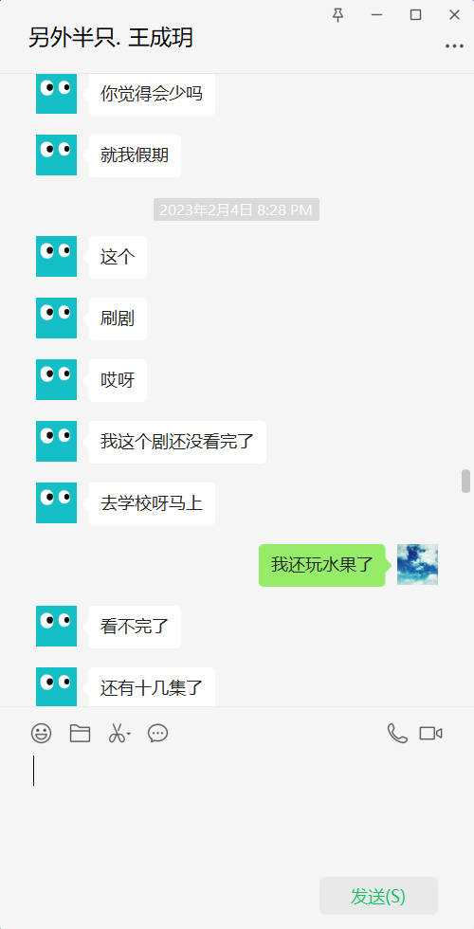Open the emoji picker

41,734
